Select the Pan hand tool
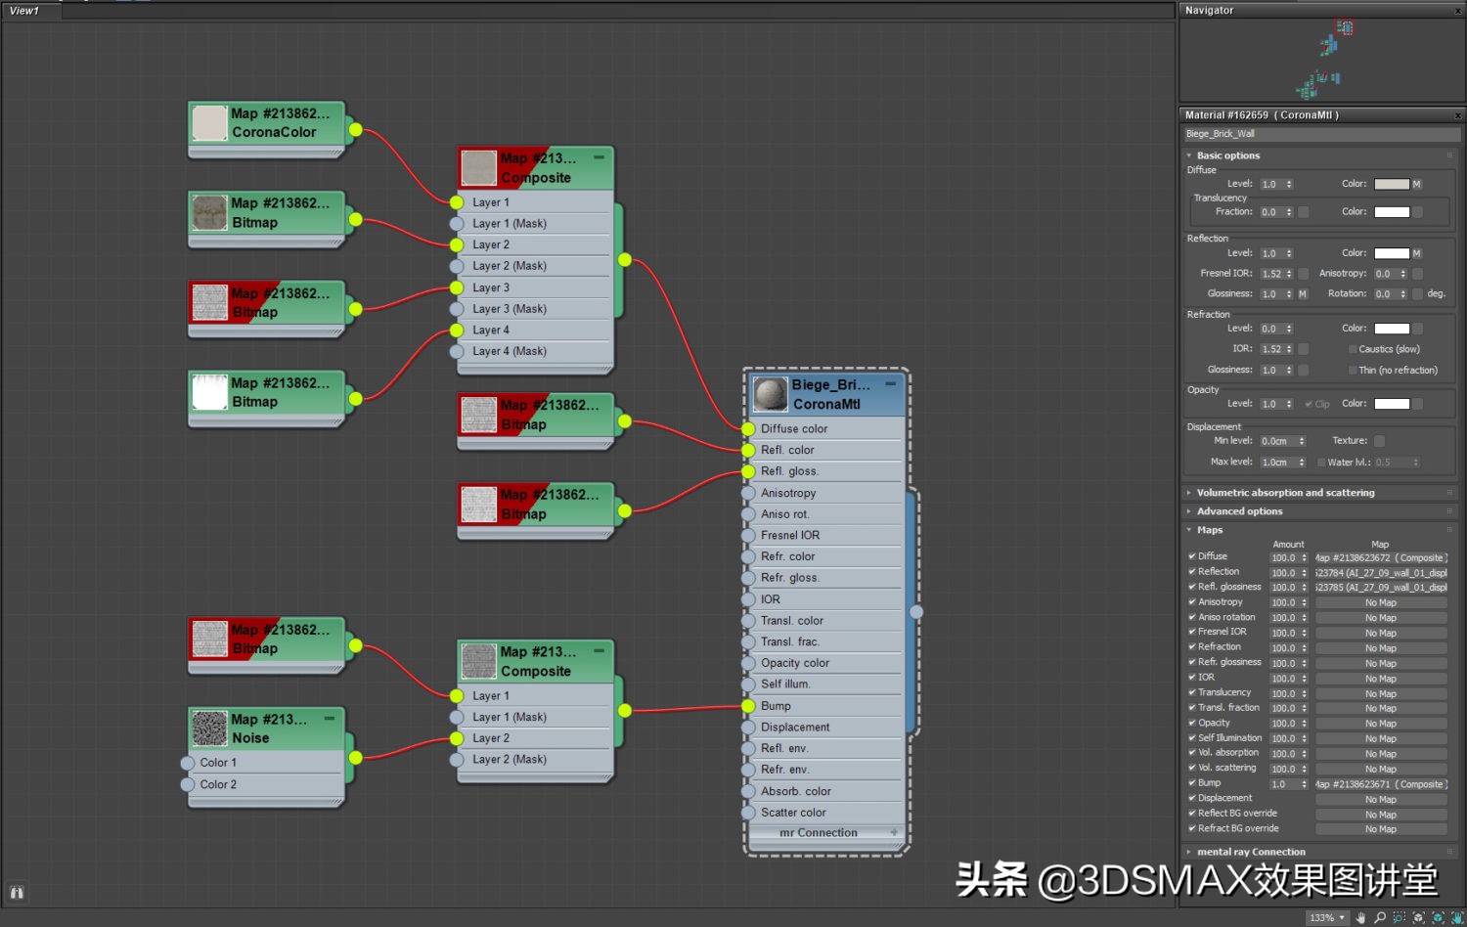This screenshot has width=1467, height=927. click(x=1360, y=918)
